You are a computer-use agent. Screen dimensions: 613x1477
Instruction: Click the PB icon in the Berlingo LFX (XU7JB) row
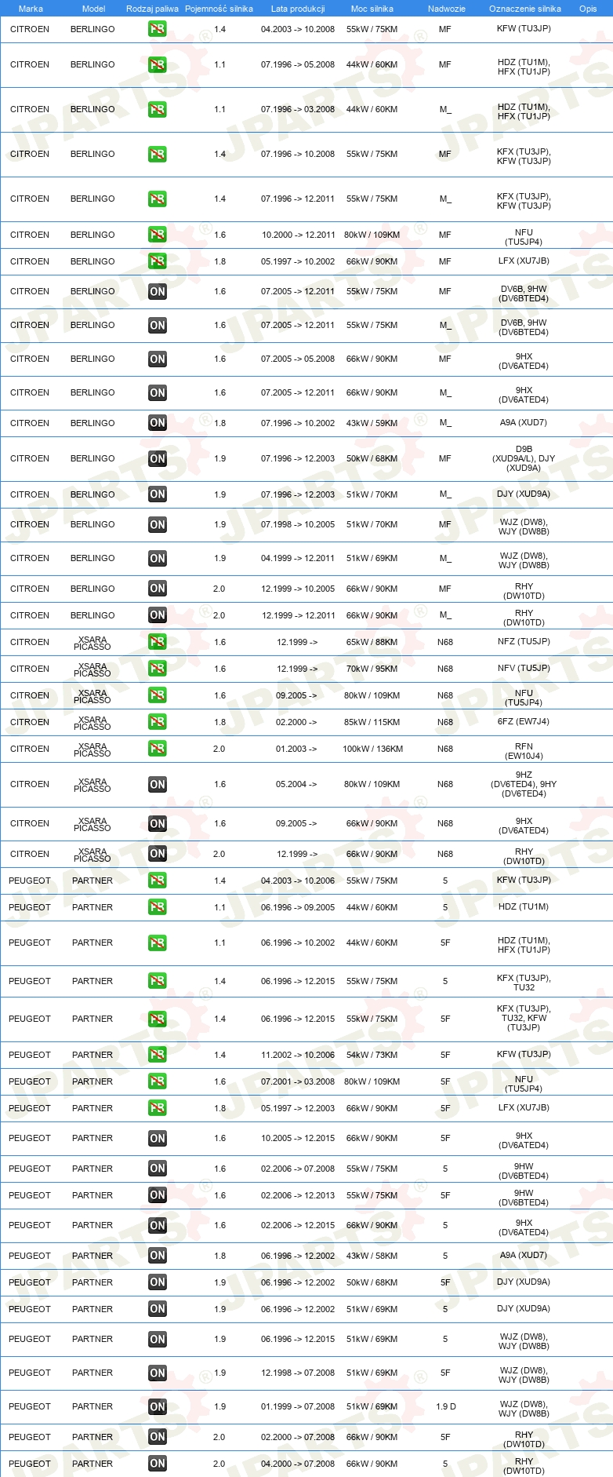tap(158, 261)
